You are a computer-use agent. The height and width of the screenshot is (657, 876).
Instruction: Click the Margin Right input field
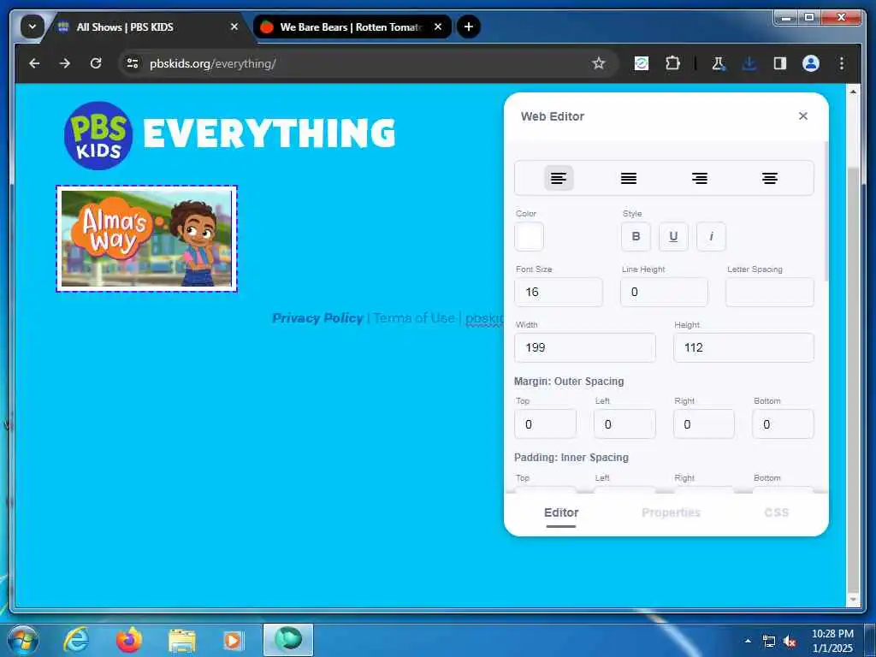(704, 424)
